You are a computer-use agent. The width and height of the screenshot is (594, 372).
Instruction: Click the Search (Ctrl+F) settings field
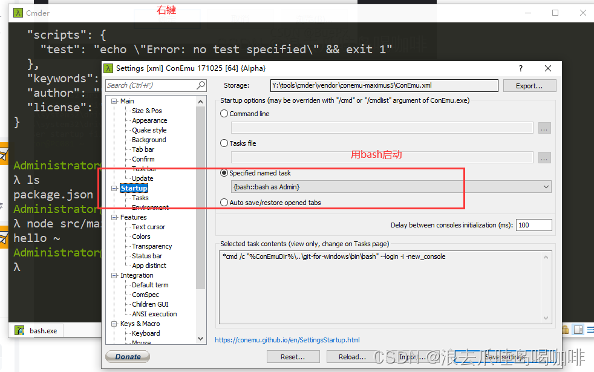pyautogui.click(x=155, y=85)
